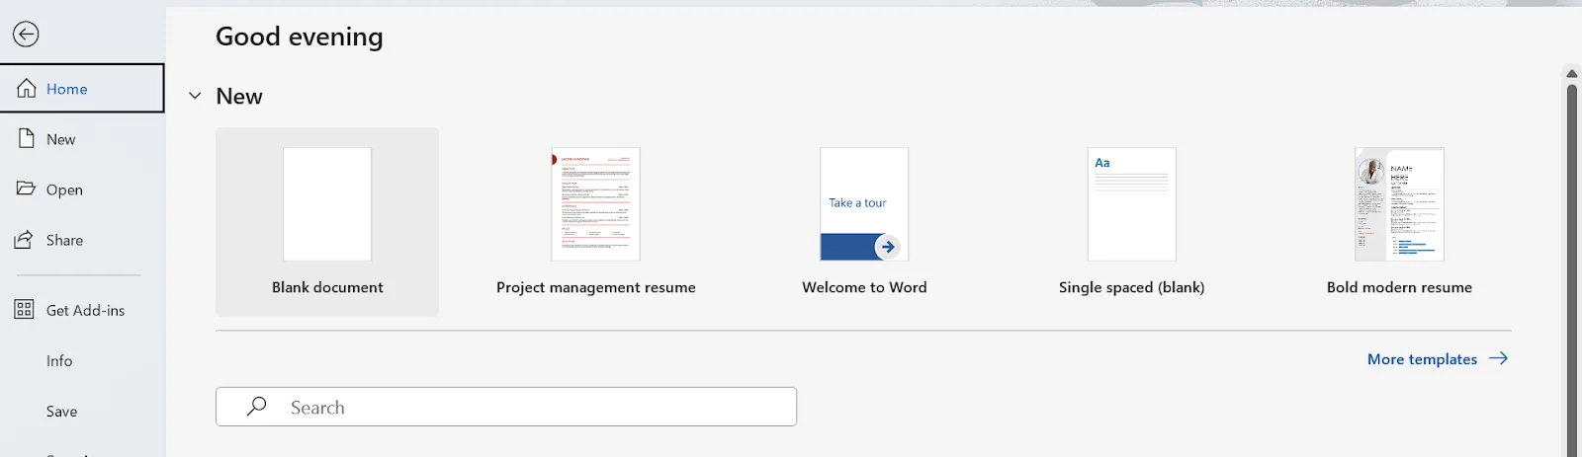Select Share in the sidebar
This screenshot has height=457, width=1582.
82,240
